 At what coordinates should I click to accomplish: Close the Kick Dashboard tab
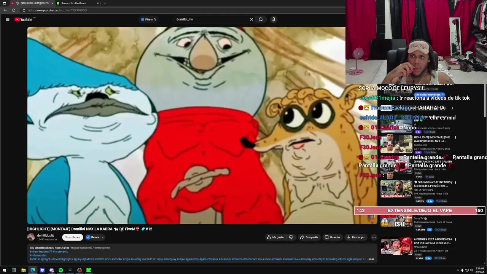(x=98, y=3)
